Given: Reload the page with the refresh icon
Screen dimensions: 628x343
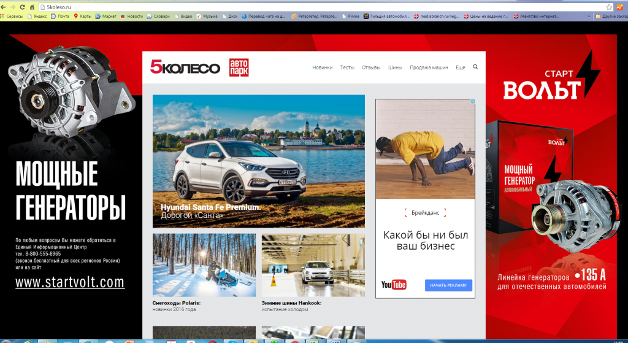Looking at the screenshot, I should coord(23,7).
